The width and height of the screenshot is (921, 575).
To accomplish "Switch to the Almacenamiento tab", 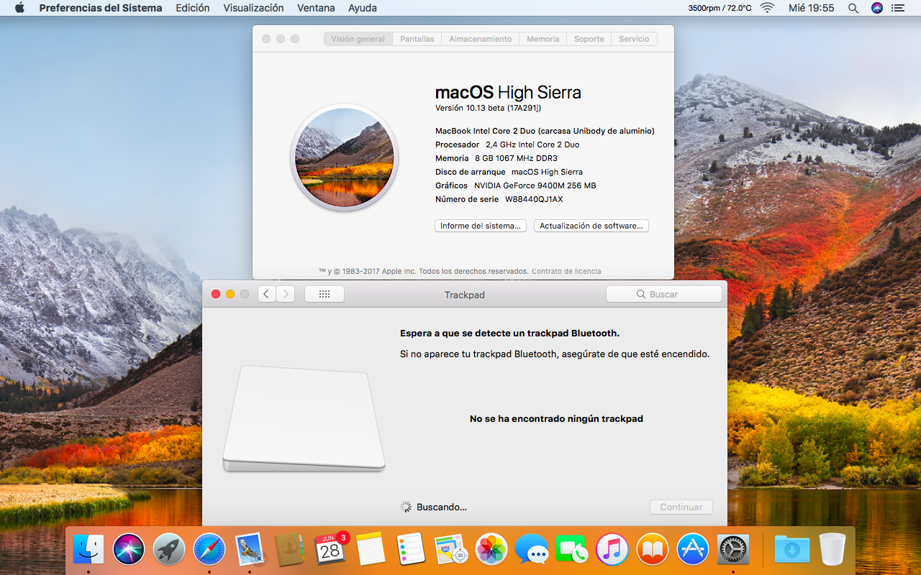I will click(x=481, y=39).
